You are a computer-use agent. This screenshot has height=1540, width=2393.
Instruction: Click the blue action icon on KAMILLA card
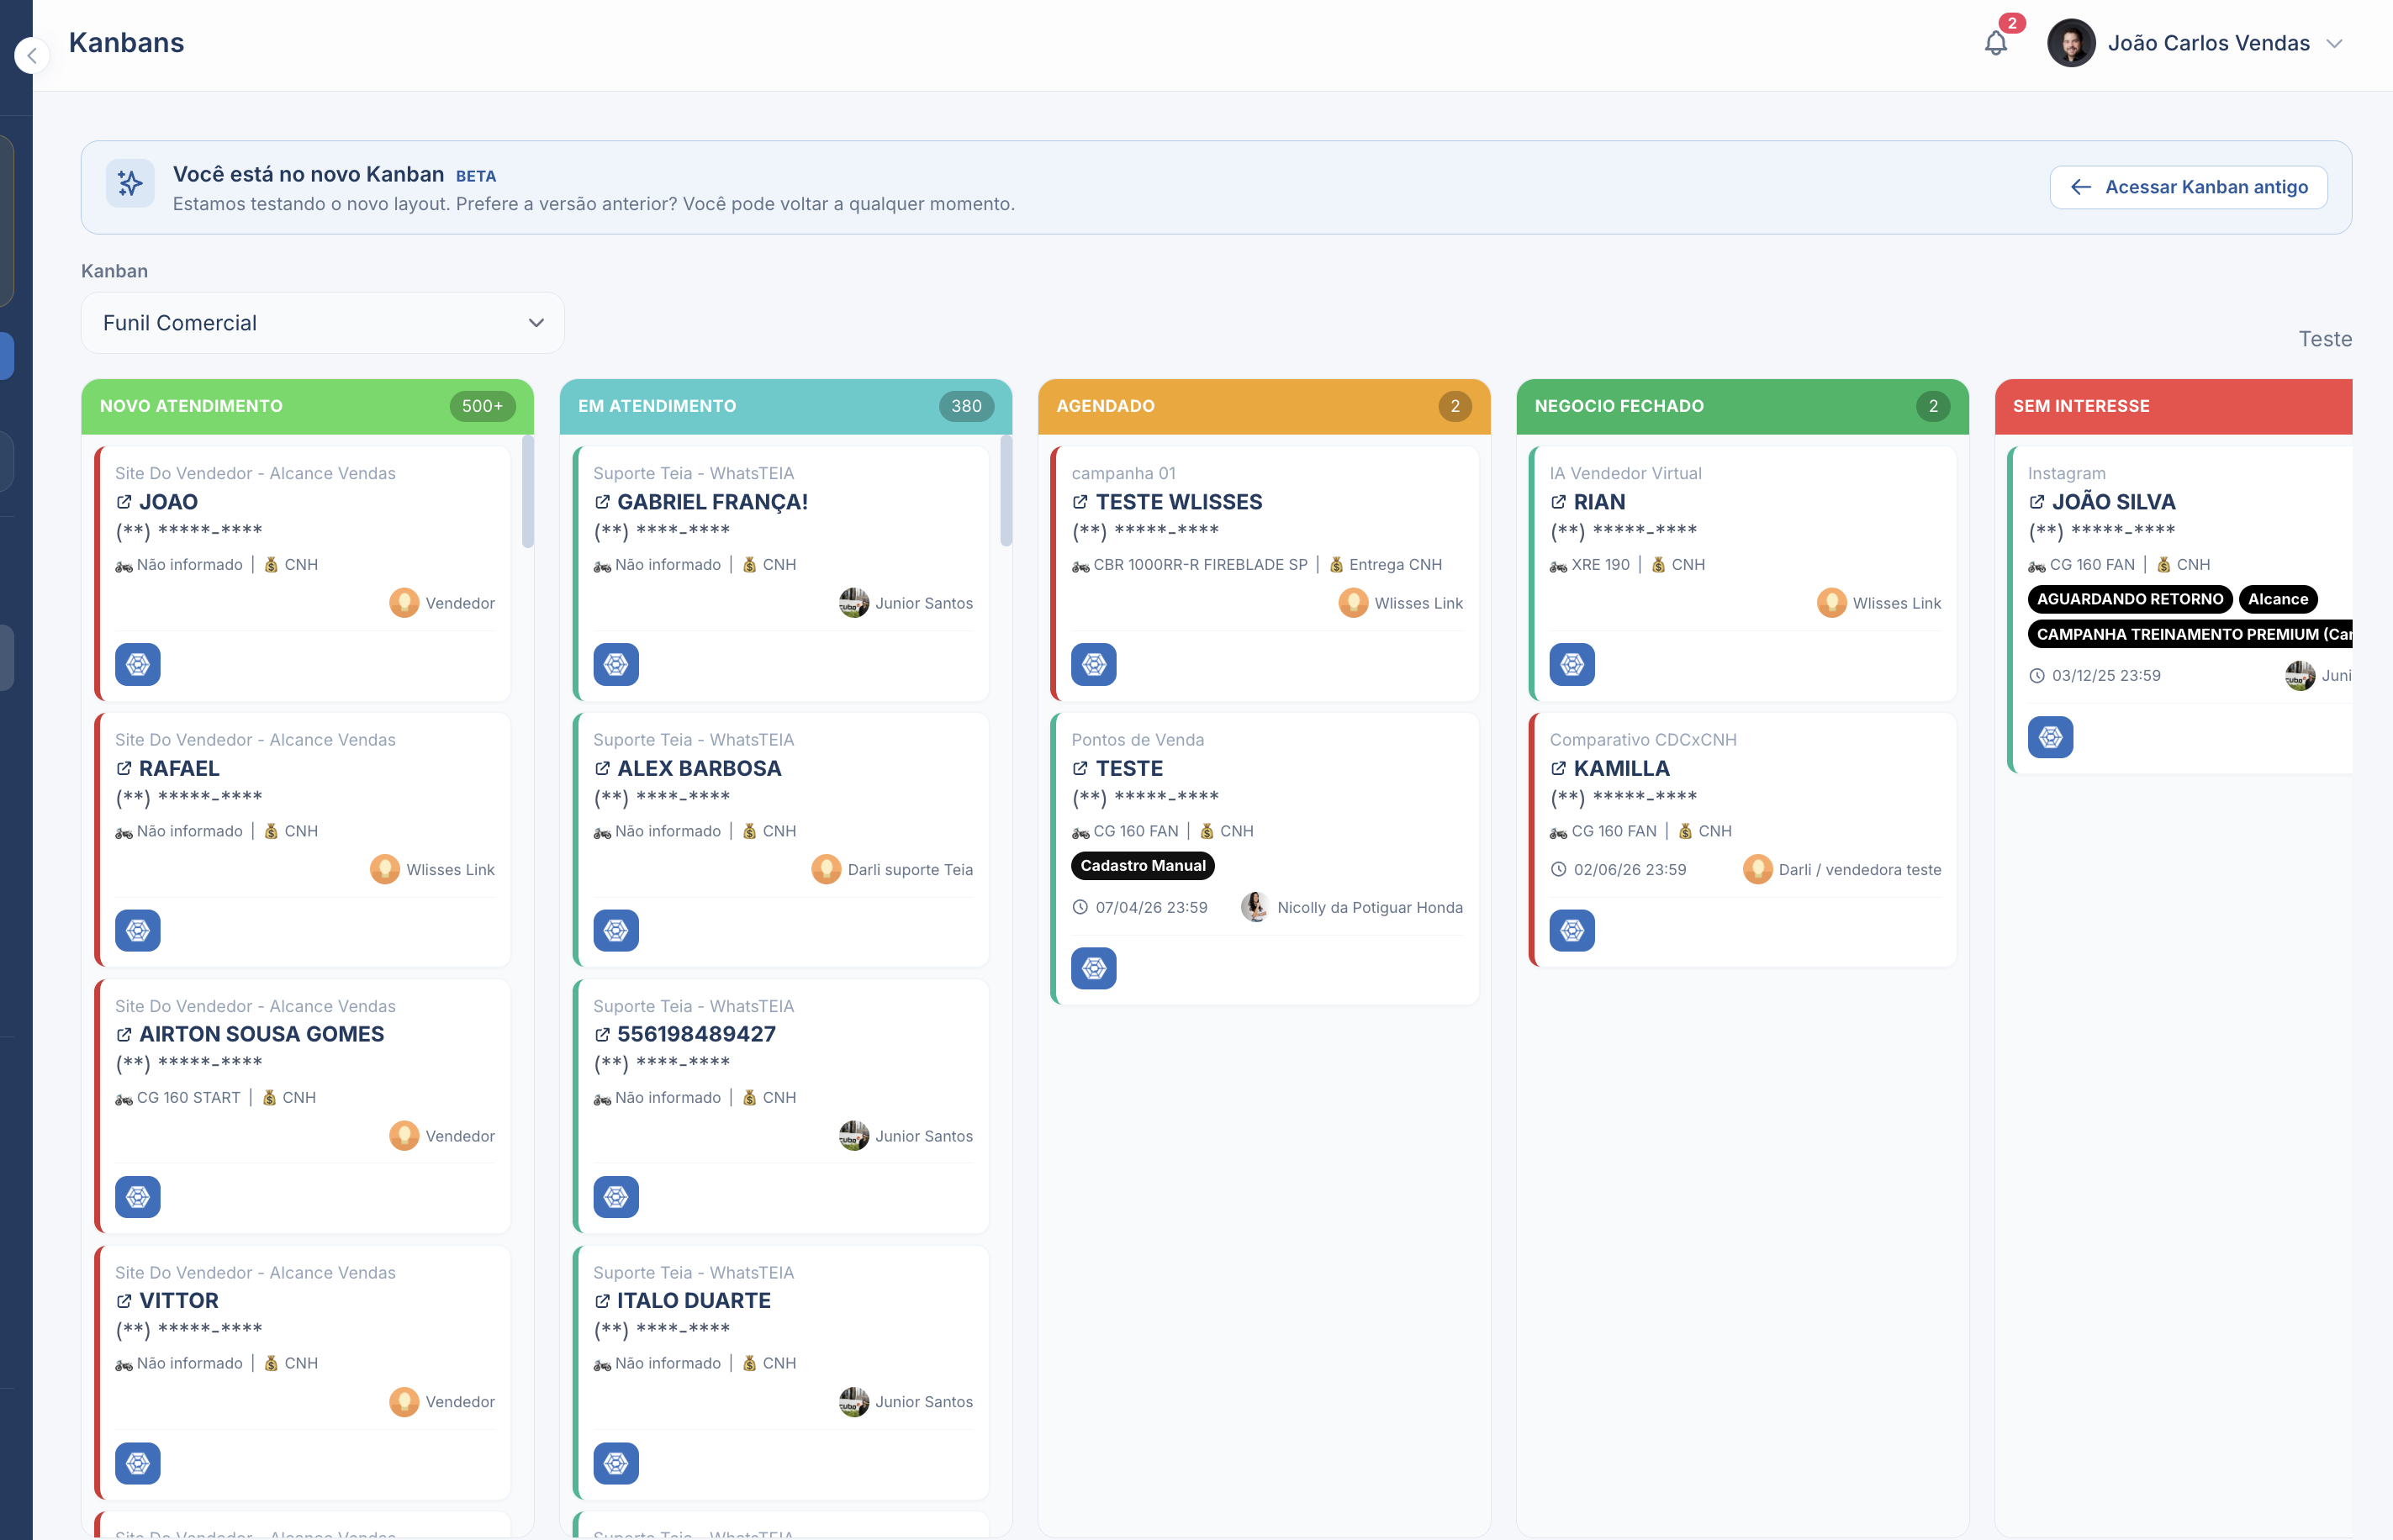pos(1572,930)
